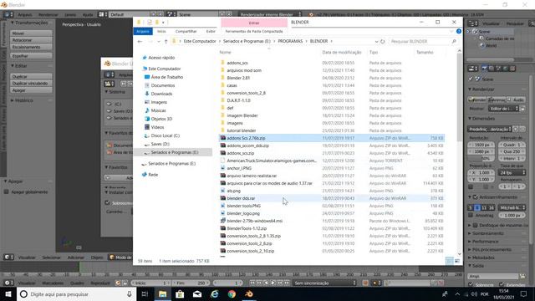Select the blender dds.rar file

241,198
